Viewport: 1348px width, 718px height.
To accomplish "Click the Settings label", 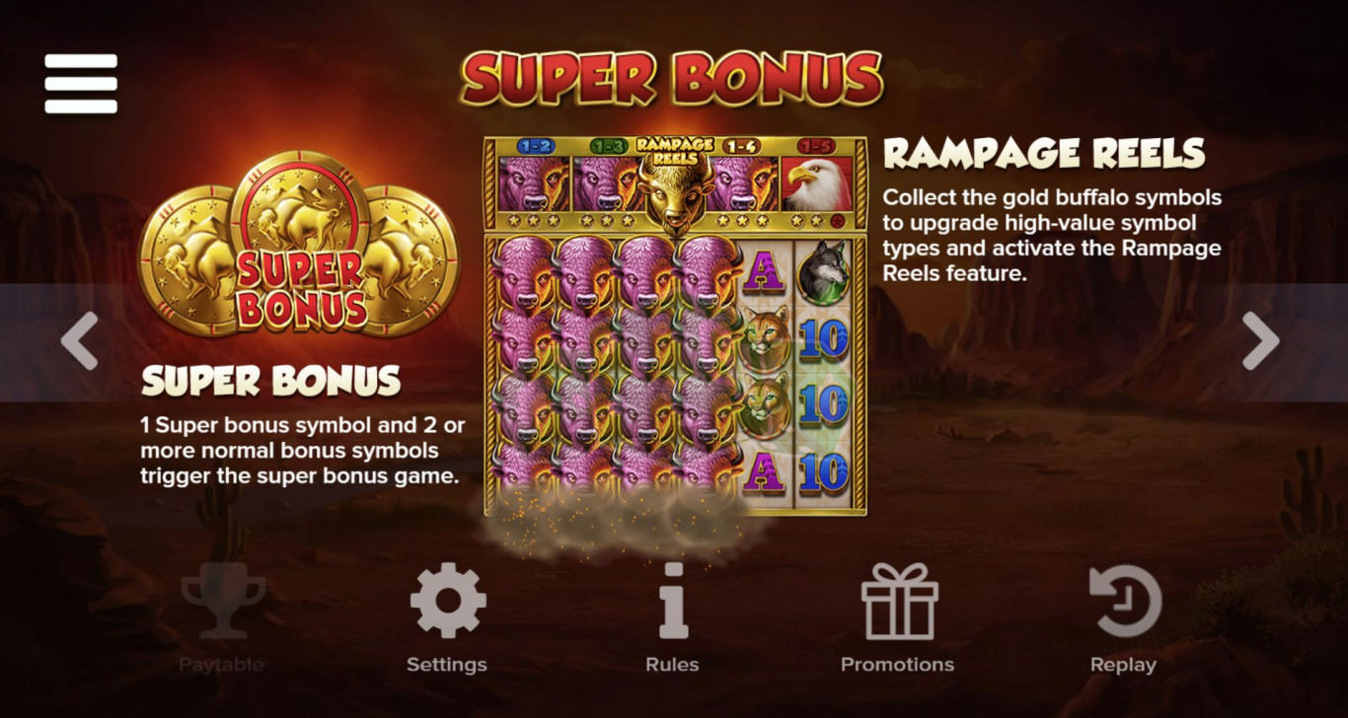I will 447,665.
